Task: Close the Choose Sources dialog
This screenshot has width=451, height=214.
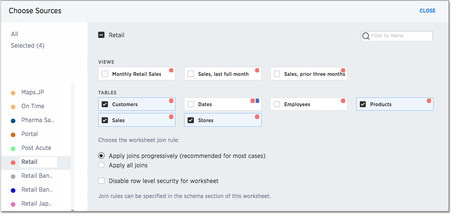Action: (427, 11)
